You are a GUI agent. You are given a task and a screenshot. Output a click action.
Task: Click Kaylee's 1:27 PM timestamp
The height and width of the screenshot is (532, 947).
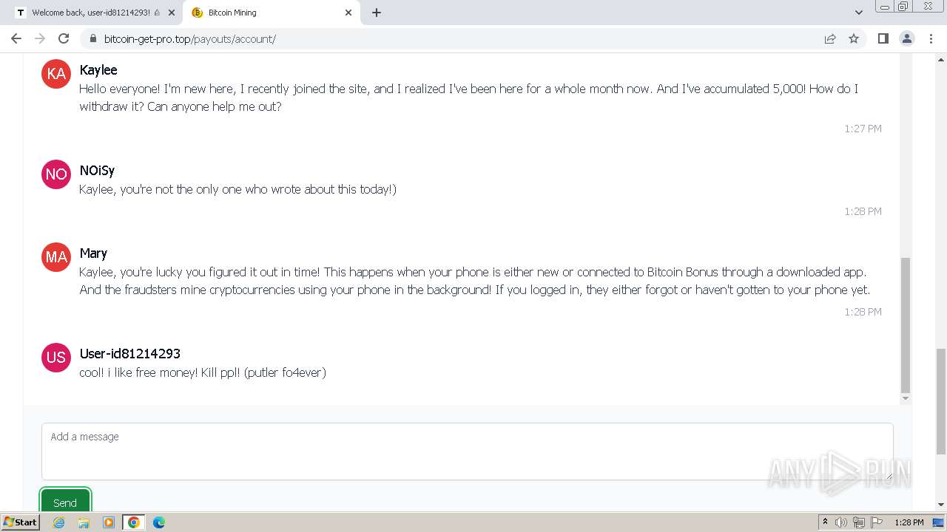tap(863, 129)
